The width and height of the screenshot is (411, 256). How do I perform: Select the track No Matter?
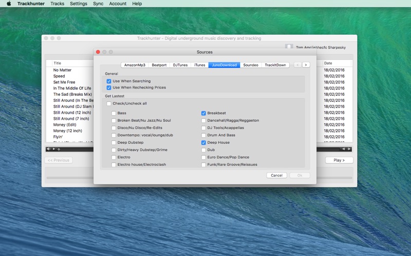pos(62,70)
